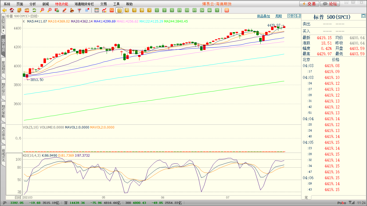Switch to the 新闻资讯 side tab

coord(3,156)
